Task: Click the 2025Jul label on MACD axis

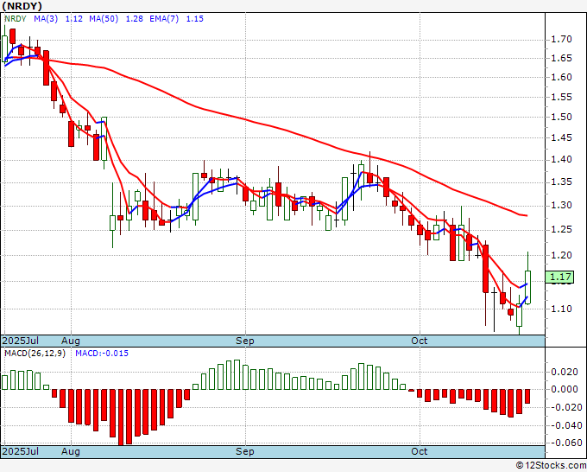Action: pos(20,451)
